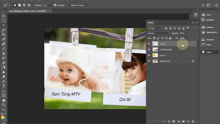
Task: Create a new layer
Action: (188, 122)
